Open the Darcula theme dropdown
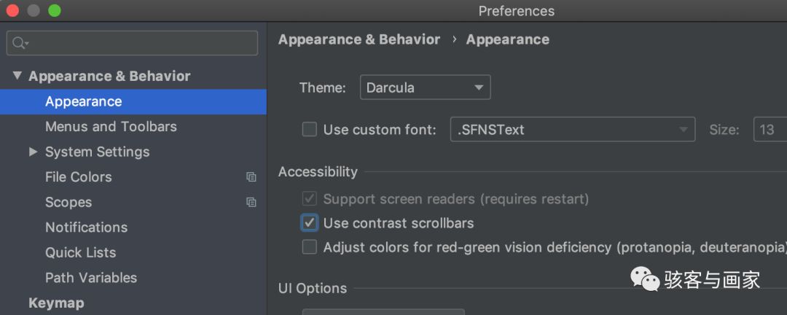The height and width of the screenshot is (315, 787). 425,87
